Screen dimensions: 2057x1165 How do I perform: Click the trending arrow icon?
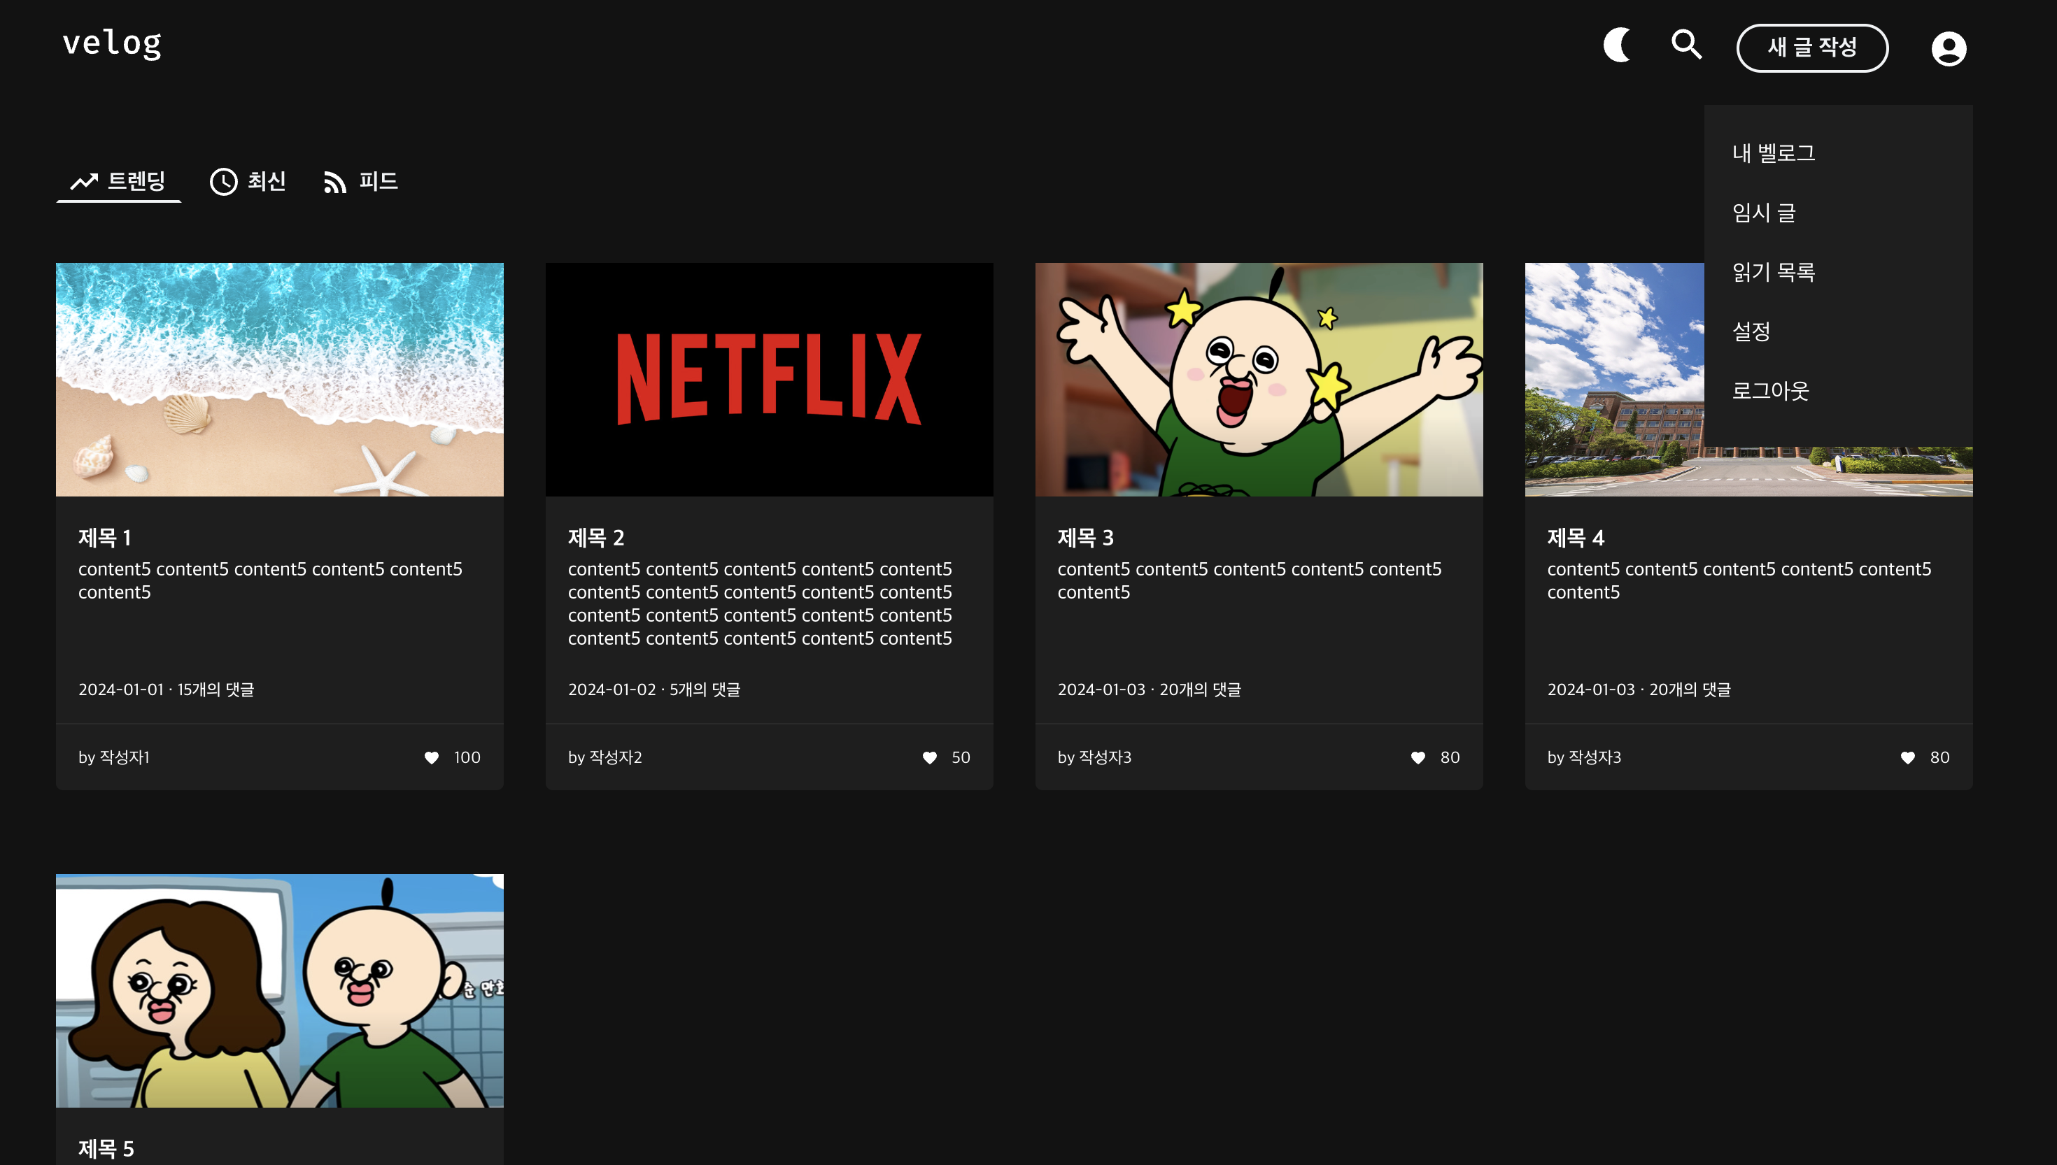pos(84,183)
